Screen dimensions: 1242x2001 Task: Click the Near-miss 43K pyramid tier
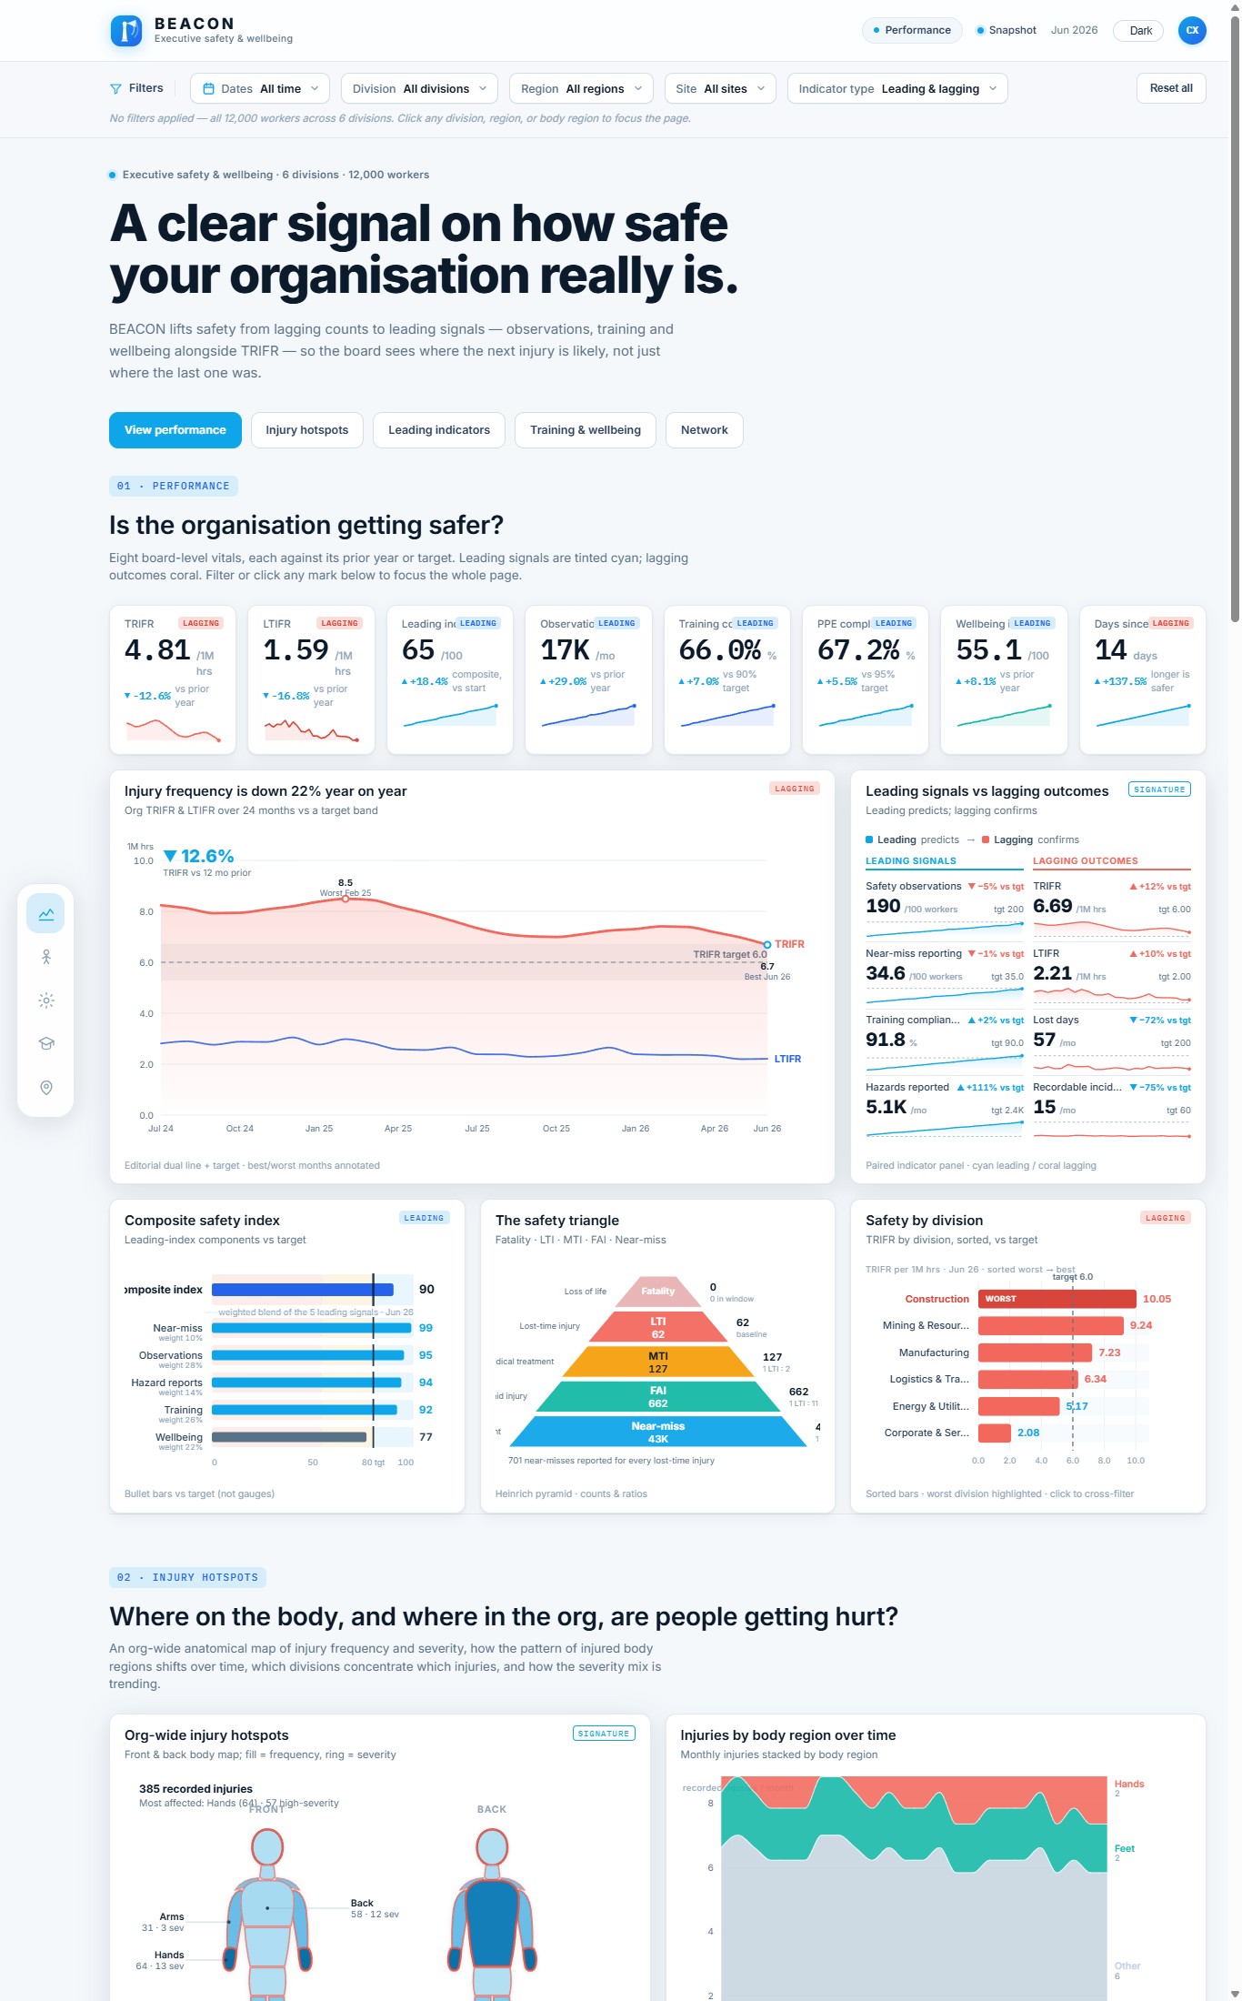coord(658,1432)
